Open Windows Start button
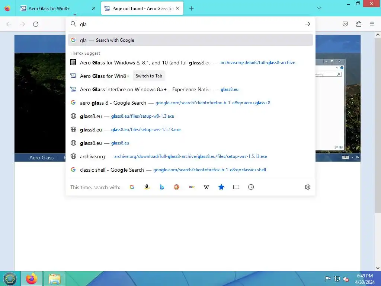The width and height of the screenshot is (381, 286). point(10,279)
